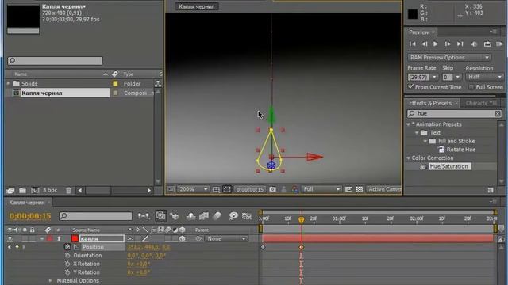The image size is (508, 285).
Task: Switch to Character panel tab
Action: point(476,103)
